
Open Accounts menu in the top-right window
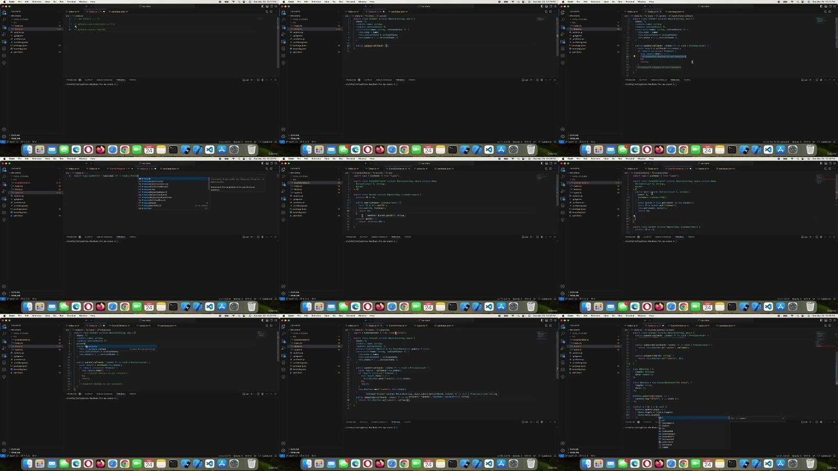(x=563, y=129)
